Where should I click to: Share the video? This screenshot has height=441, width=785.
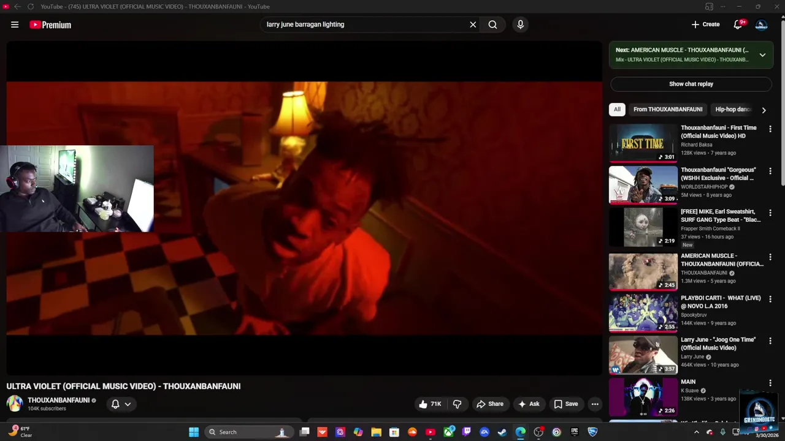point(490,404)
